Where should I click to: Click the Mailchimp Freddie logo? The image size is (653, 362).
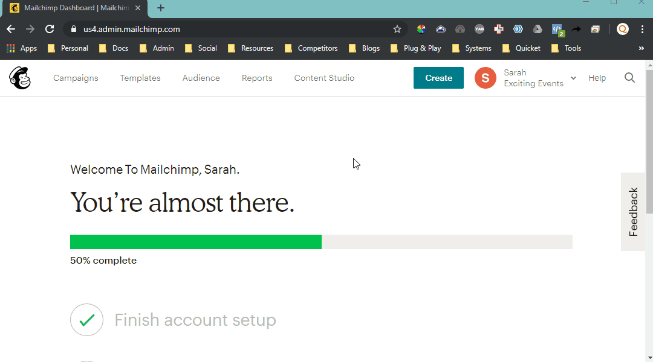click(x=20, y=78)
